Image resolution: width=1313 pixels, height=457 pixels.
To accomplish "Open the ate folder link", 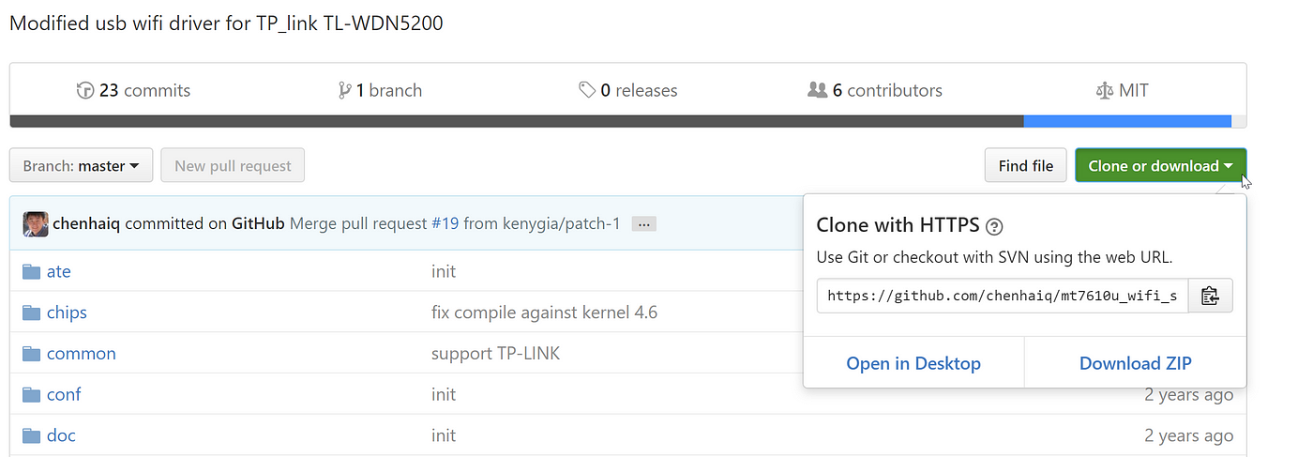I will (x=59, y=271).
